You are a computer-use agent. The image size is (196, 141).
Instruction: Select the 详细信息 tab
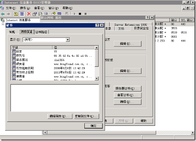click(x=27, y=31)
